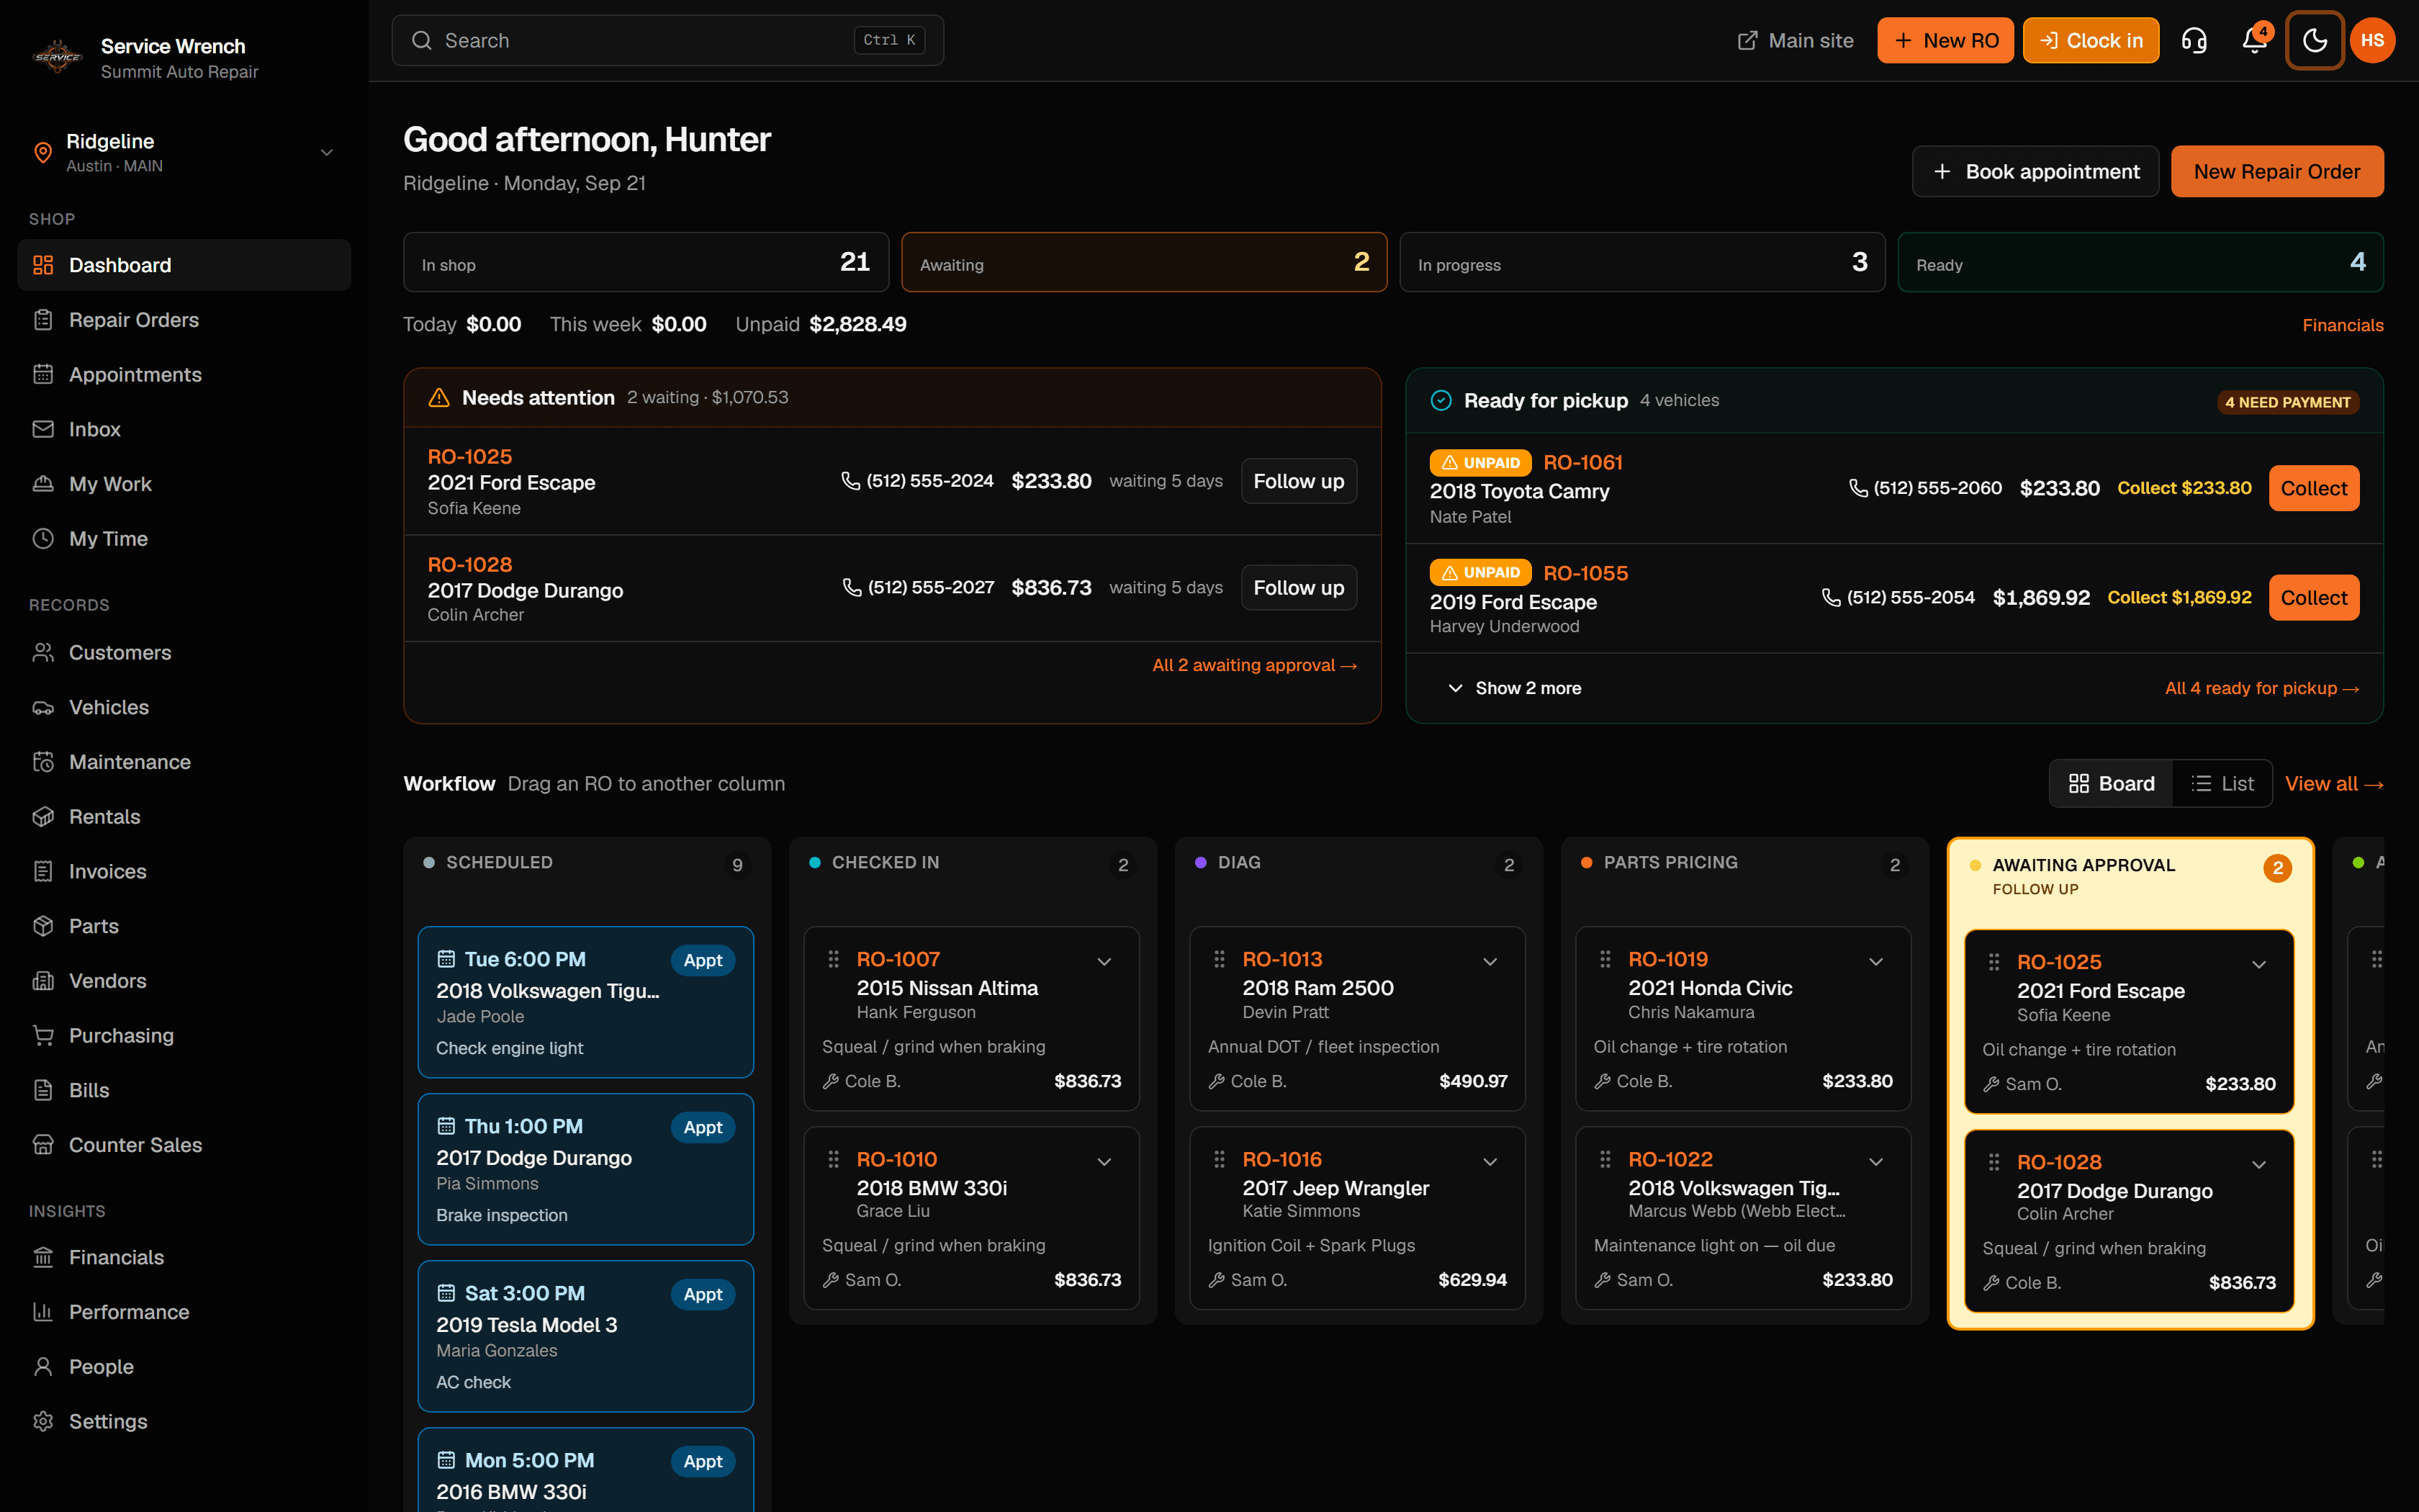Screen dimensions: 2419x1512
Task: Switch workflow to List view
Action: pyautogui.click(x=2222, y=784)
